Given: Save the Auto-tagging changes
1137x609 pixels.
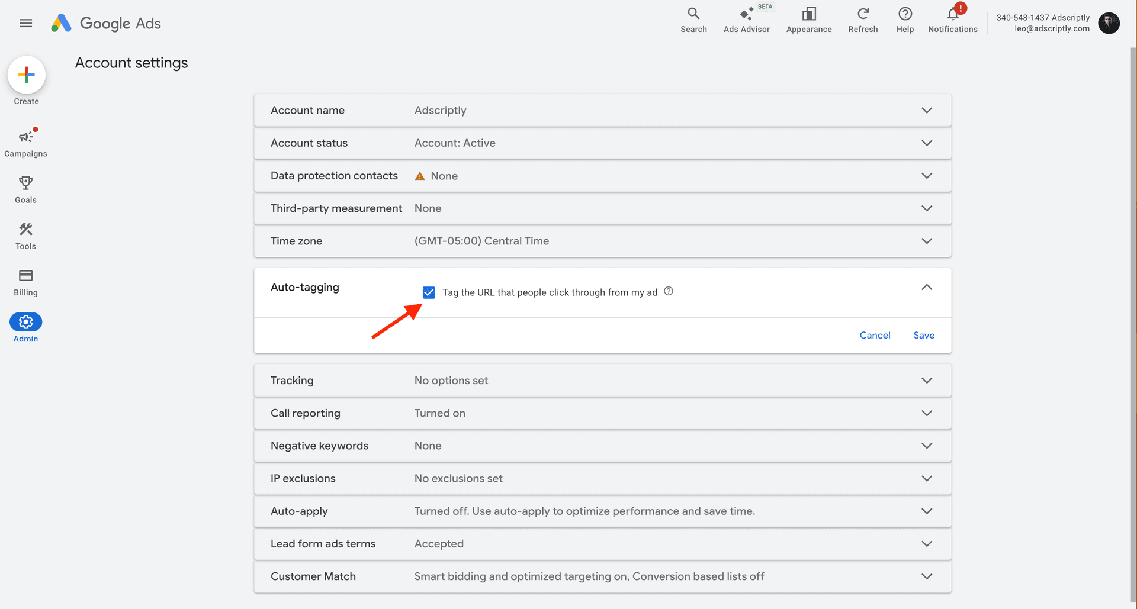Looking at the screenshot, I should click(x=923, y=335).
